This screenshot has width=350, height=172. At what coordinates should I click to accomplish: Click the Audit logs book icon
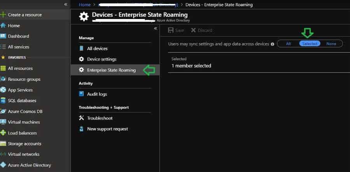pos(82,94)
